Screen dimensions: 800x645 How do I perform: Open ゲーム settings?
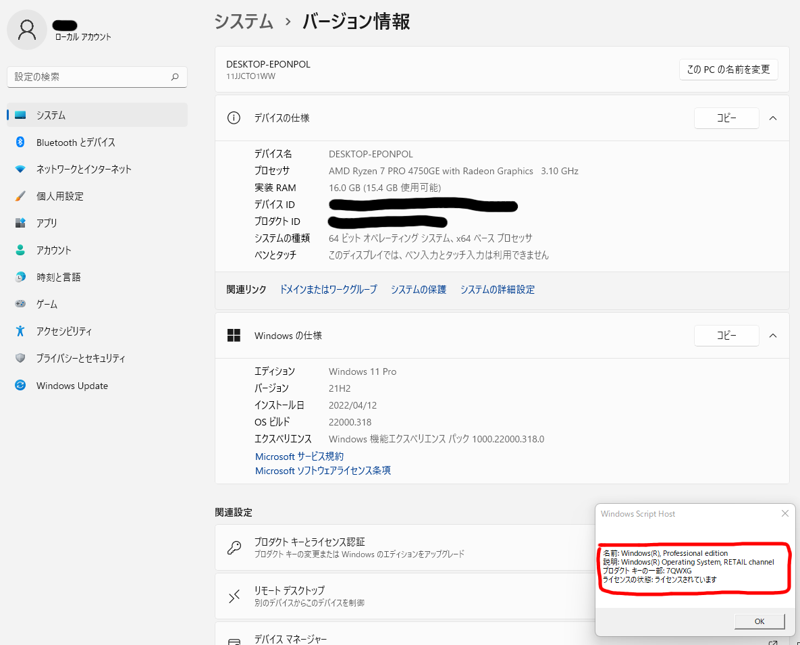pyautogui.click(x=97, y=304)
